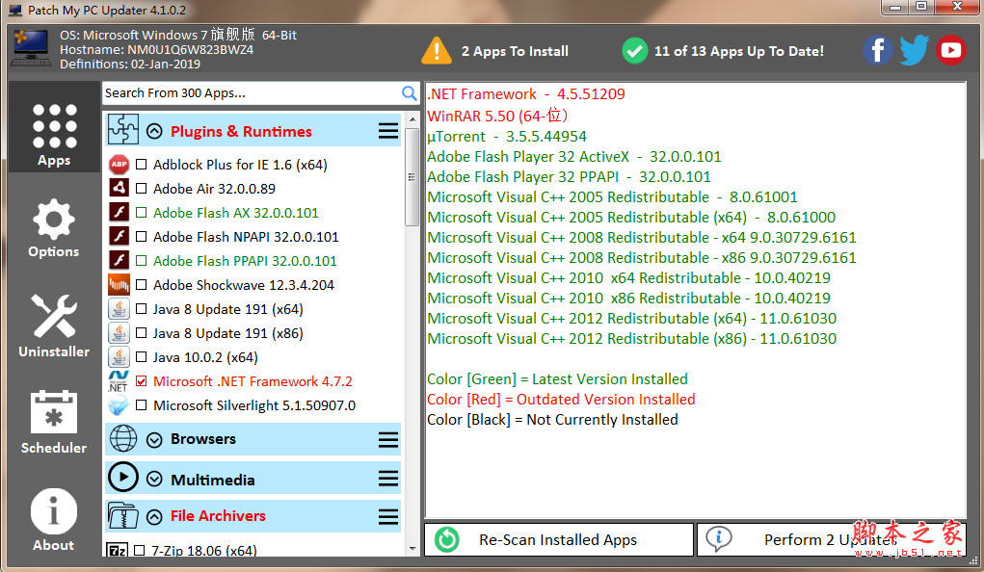Open the Twitter bird icon
Screen dimensions: 984x572
click(x=914, y=50)
